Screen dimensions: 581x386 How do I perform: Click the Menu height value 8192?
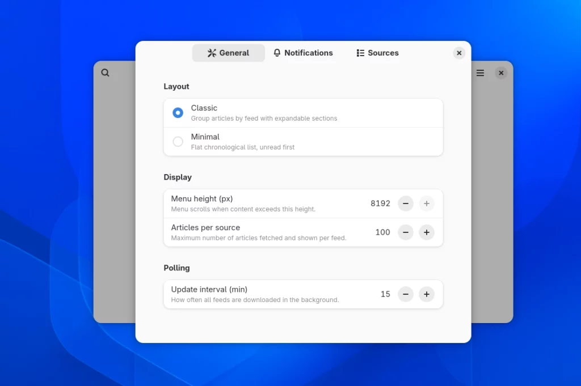pos(380,203)
